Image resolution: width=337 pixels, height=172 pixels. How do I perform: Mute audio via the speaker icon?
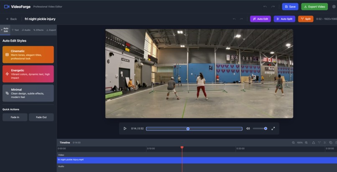(248, 129)
